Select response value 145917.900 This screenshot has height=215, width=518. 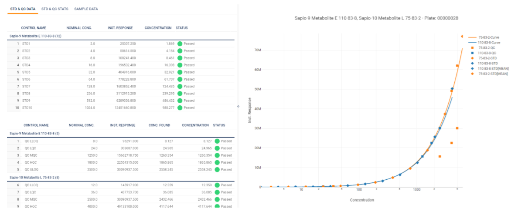[x=129, y=185]
